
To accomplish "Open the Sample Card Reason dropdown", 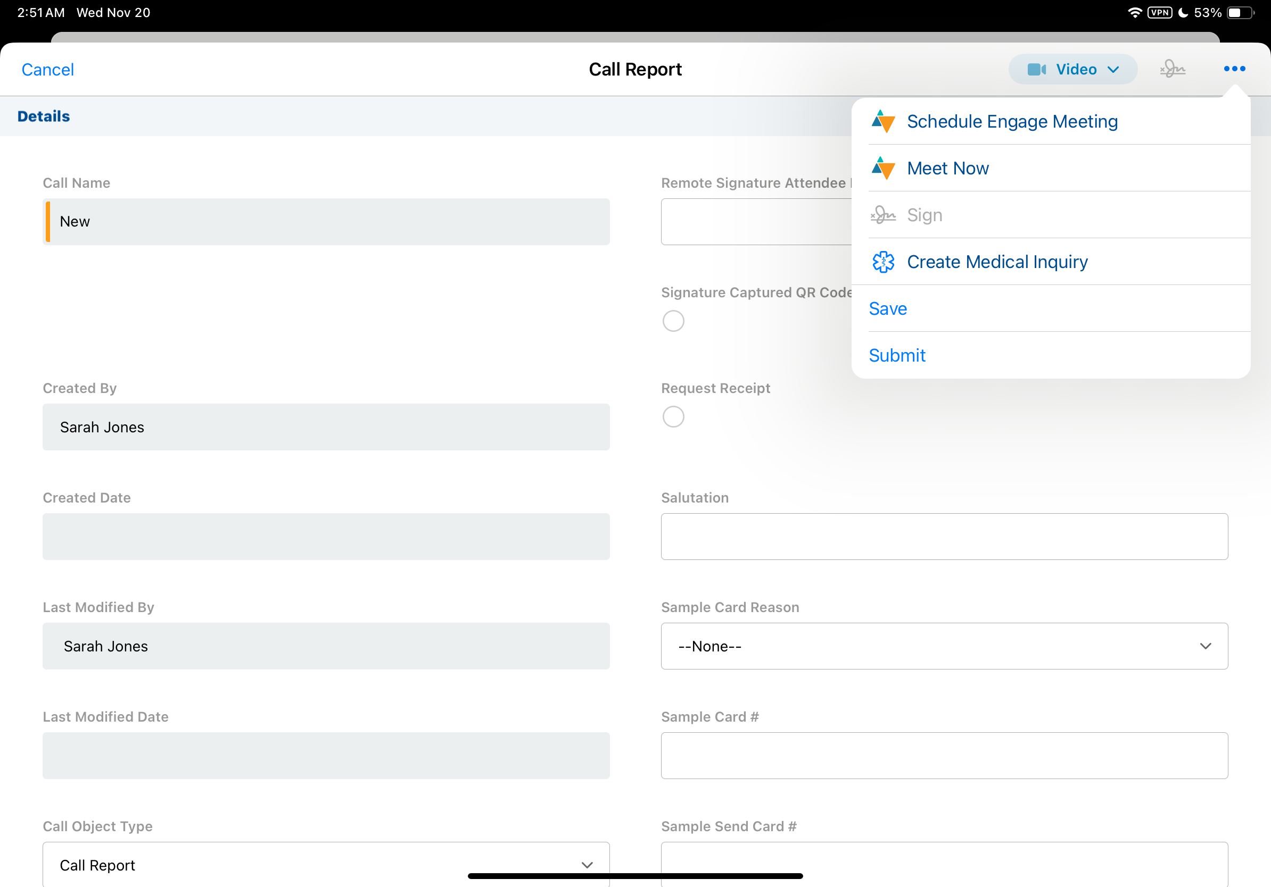I will point(944,646).
